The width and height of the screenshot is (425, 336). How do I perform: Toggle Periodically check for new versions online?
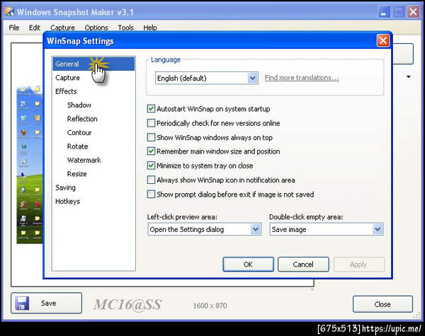coord(151,123)
